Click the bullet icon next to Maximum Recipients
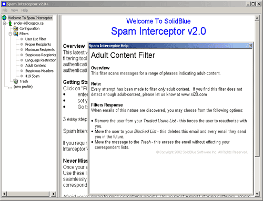 (x=22, y=49)
